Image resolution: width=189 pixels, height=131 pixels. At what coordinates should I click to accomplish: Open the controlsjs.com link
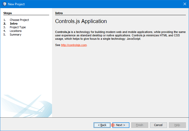pyautogui.click(x=74, y=45)
